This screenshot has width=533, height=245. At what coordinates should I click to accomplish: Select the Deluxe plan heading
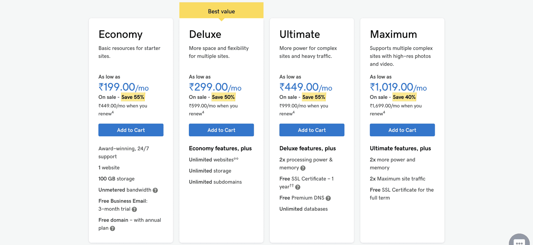205,34
